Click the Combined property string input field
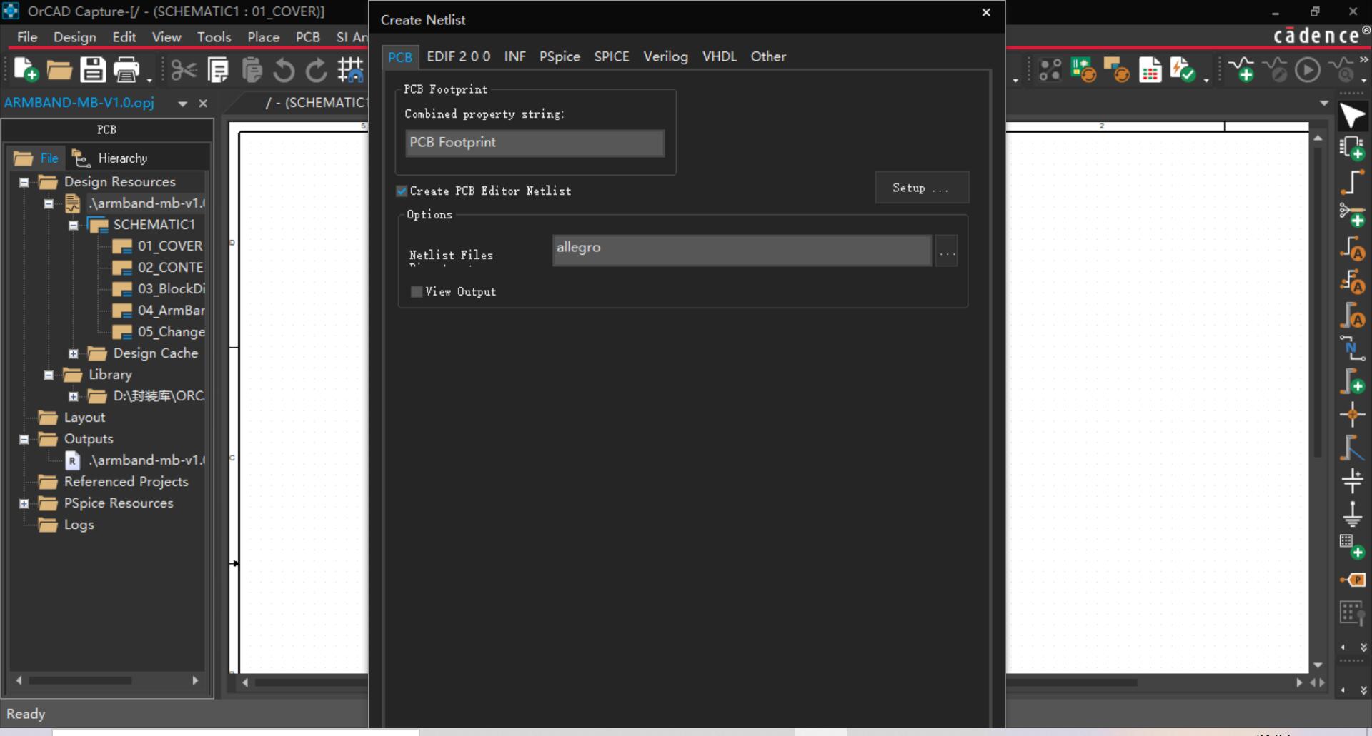Viewport: 1372px width, 736px height. (535, 143)
